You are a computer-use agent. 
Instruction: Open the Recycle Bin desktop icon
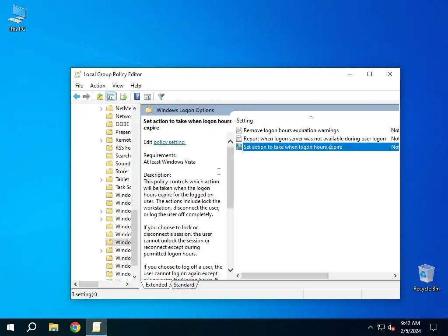pos(426,278)
